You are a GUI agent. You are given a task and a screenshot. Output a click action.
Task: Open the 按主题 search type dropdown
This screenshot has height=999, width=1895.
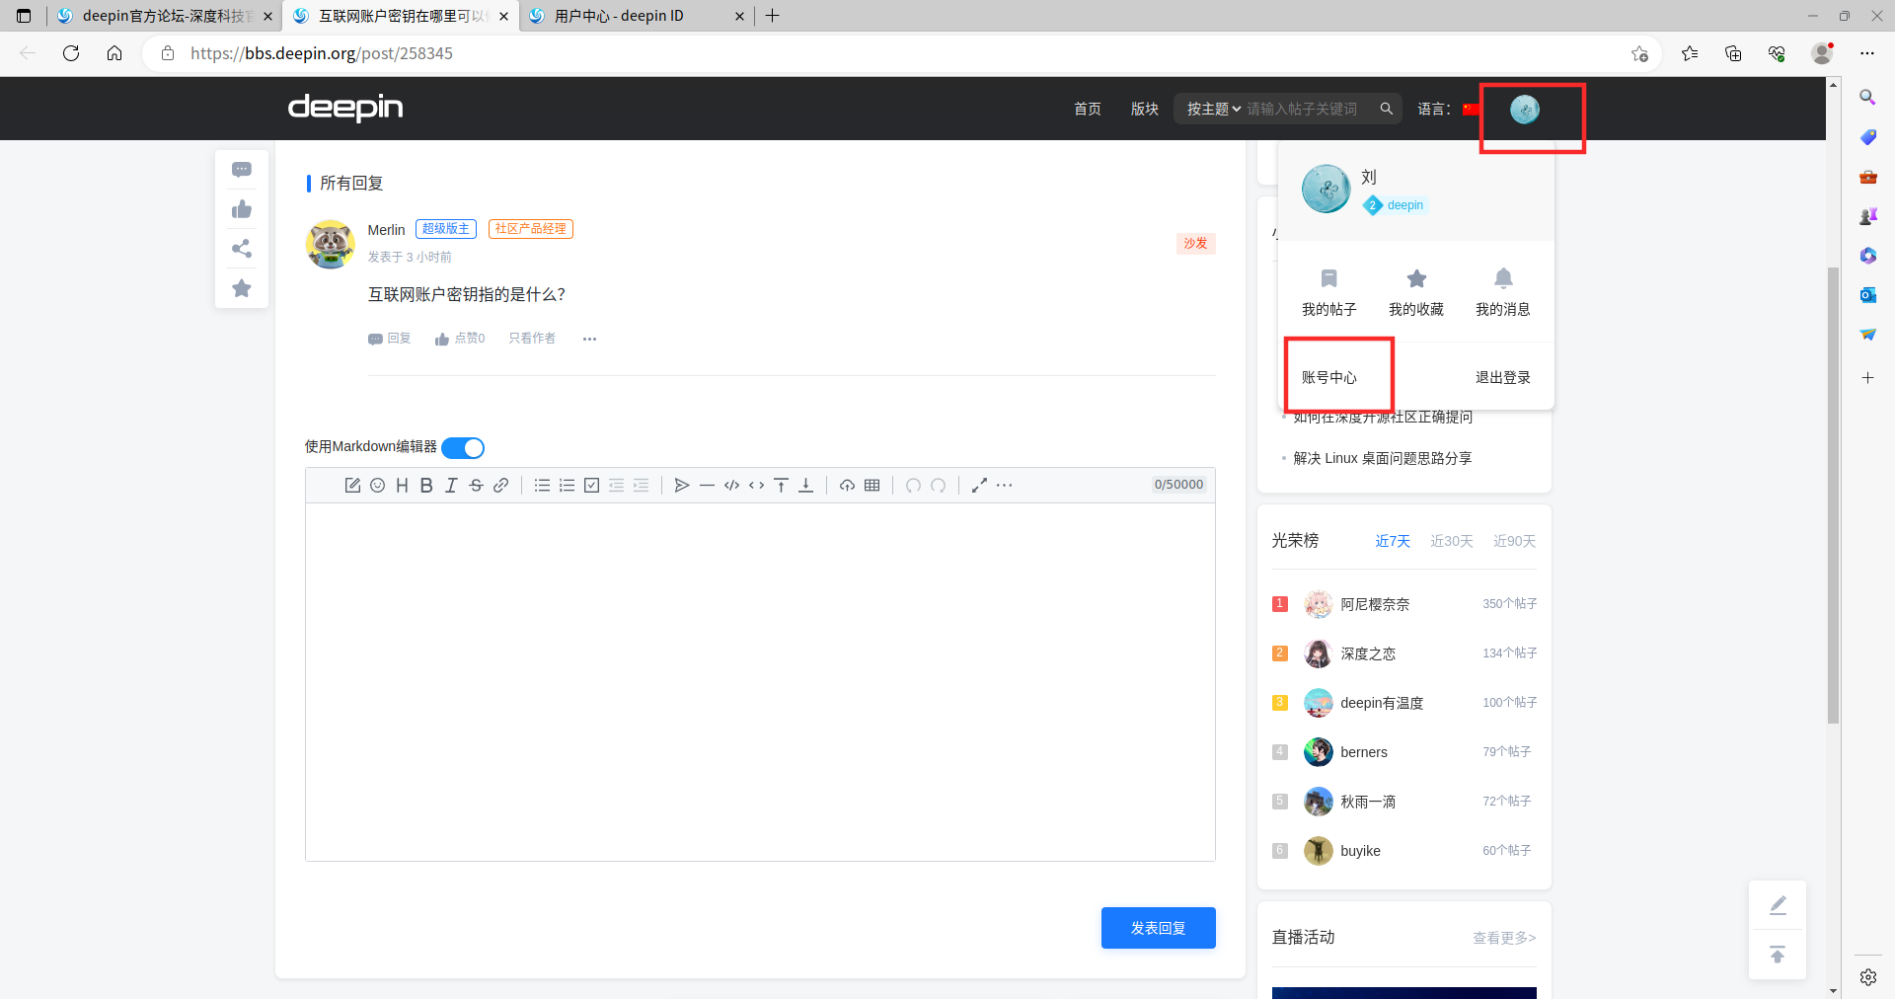click(1212, 109)
